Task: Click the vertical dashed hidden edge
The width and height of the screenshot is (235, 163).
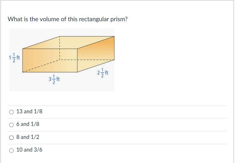Action: point(60,48)
